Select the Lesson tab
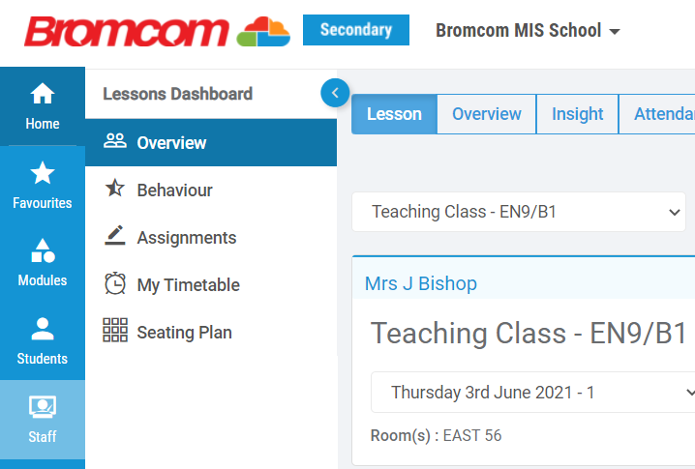Screen dimensions: 695x469 [x=395, y=114]
